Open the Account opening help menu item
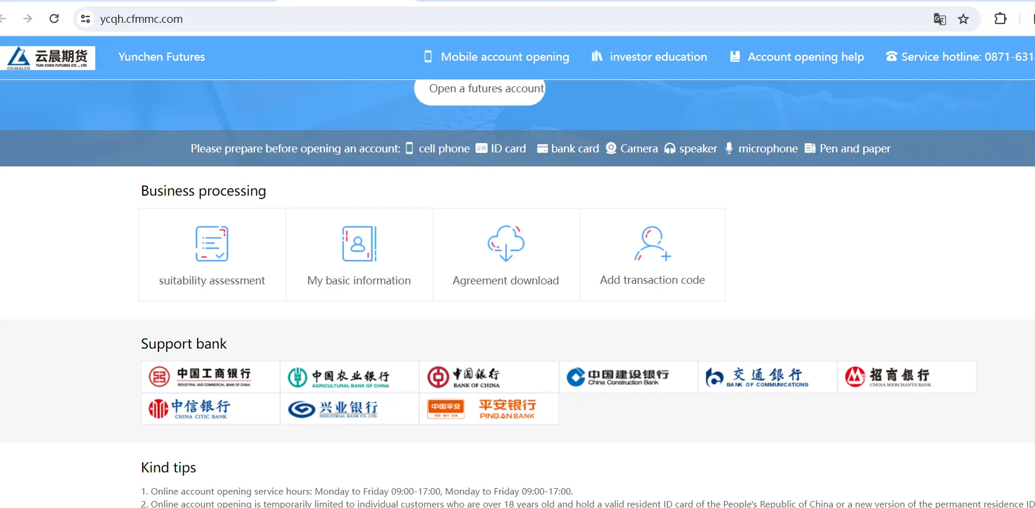1035x508 pixels. 806,57
